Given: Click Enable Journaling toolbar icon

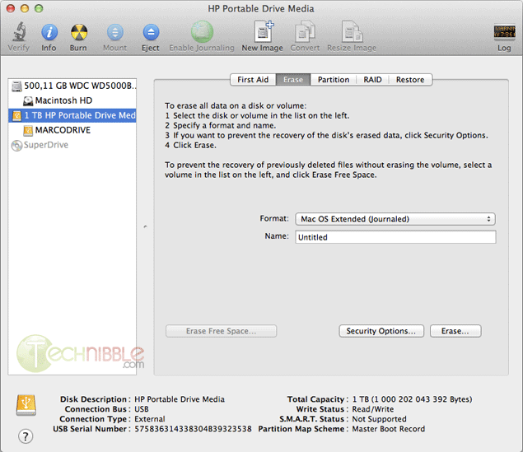Looking at the screenshot, I should [202, 32].
